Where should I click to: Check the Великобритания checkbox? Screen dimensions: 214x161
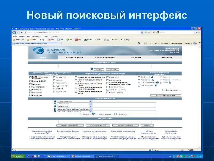107,87
